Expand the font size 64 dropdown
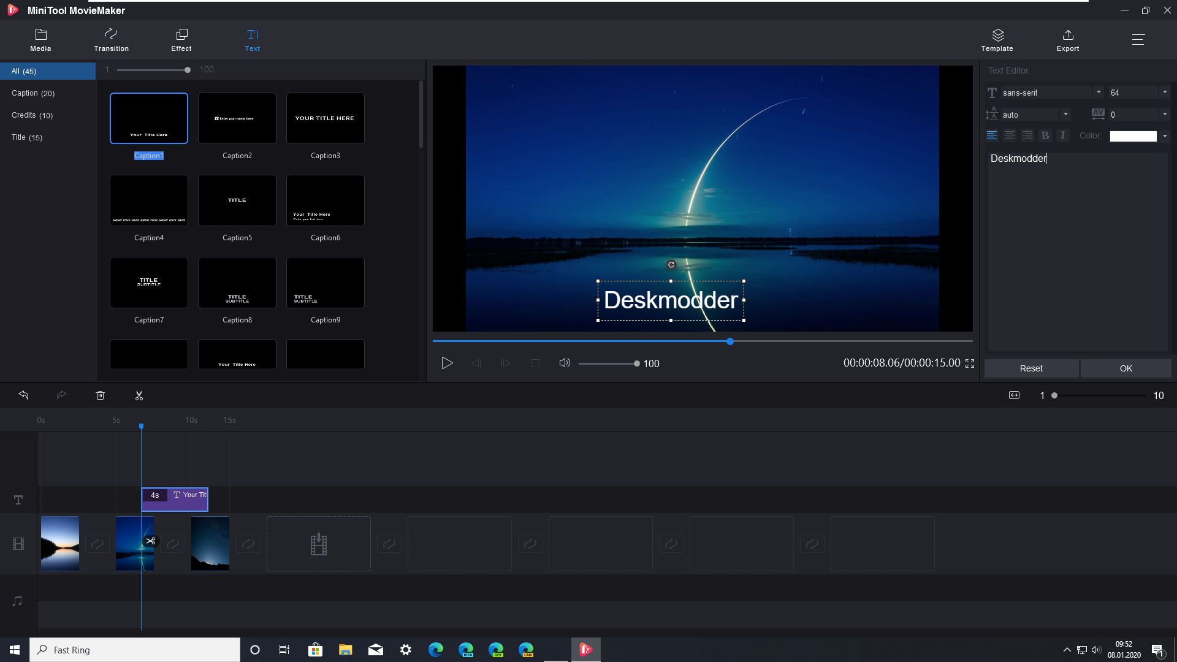The width and height of the screenshot is (1177, 662). [x=1164, y=93]
